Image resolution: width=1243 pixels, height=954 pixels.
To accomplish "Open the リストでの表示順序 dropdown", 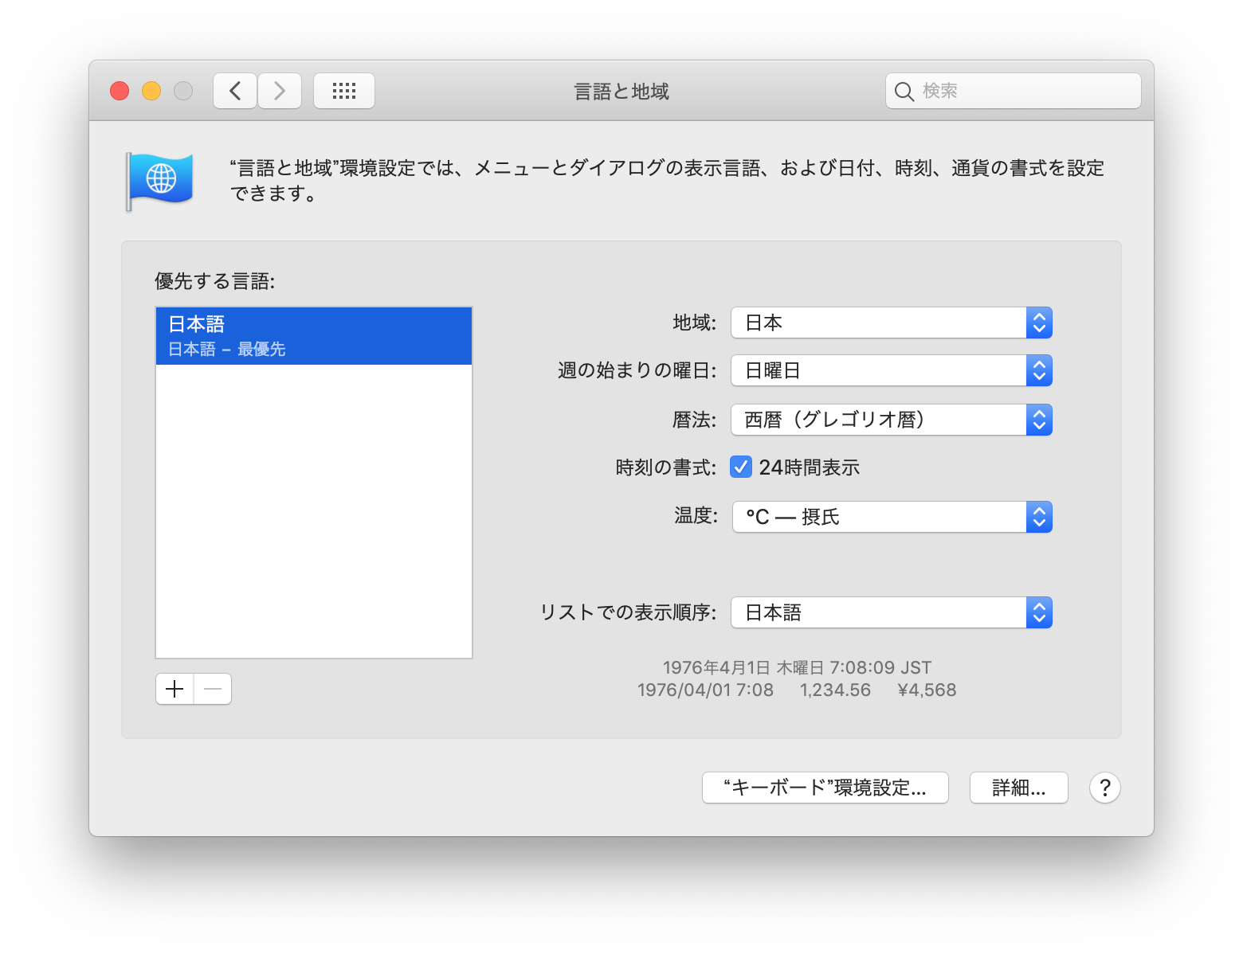I will [891, 612].
